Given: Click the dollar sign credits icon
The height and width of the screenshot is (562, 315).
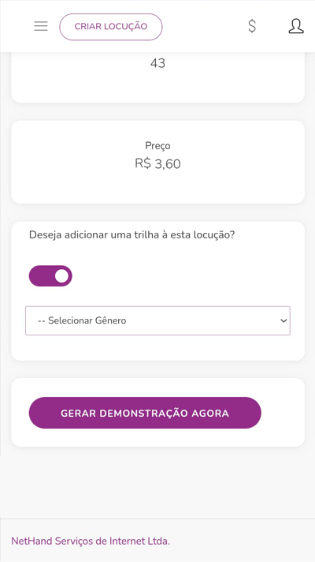Looking at the screenshot, I should pyautogui.click(x=252, y=26).
